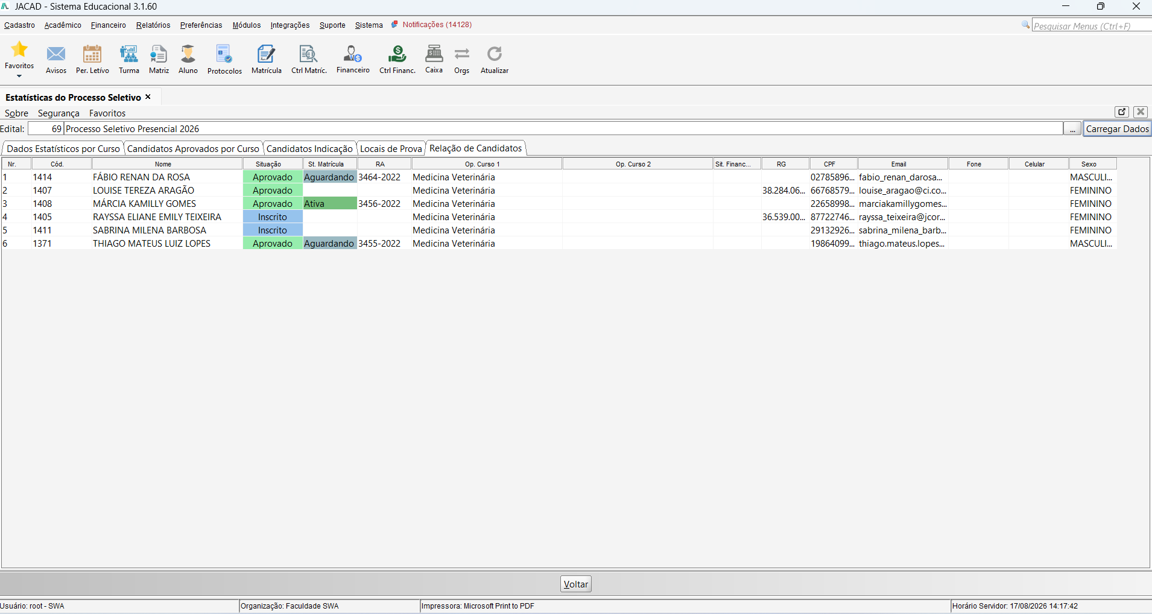
Task: Open the Aluno student icon
Action: pyautogui.click(x=188, y=54)
